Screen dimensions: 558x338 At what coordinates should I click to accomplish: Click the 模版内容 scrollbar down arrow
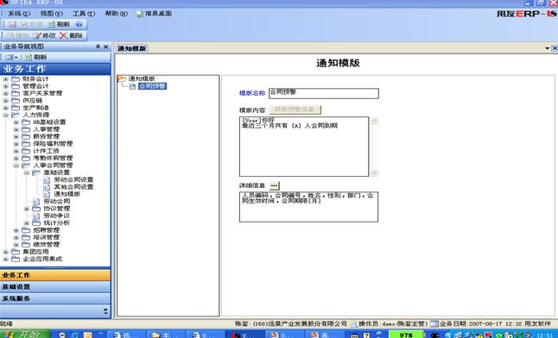click(x=374, y=172)
